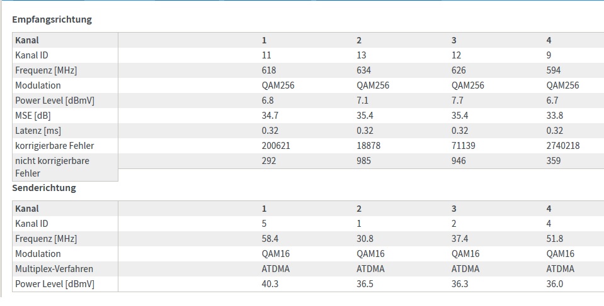Select the 'Multiplex-Verfahren' row label

(54, 269)
